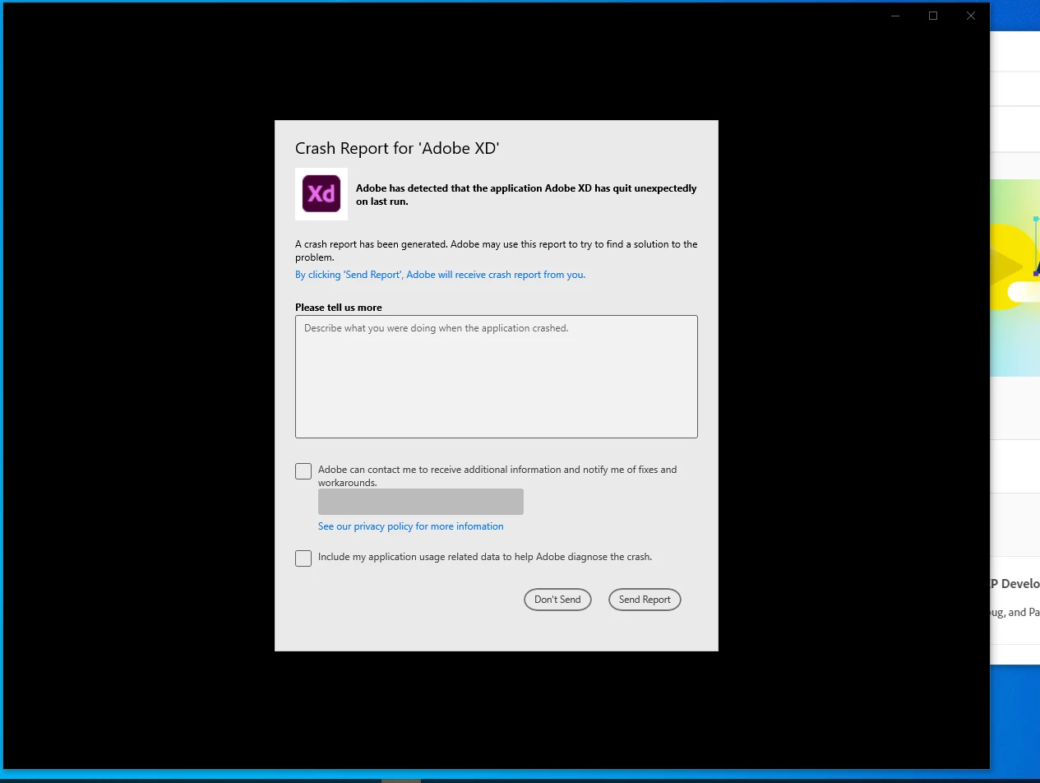
Task: Click Don't Send button
Action: tap(557, 600)
